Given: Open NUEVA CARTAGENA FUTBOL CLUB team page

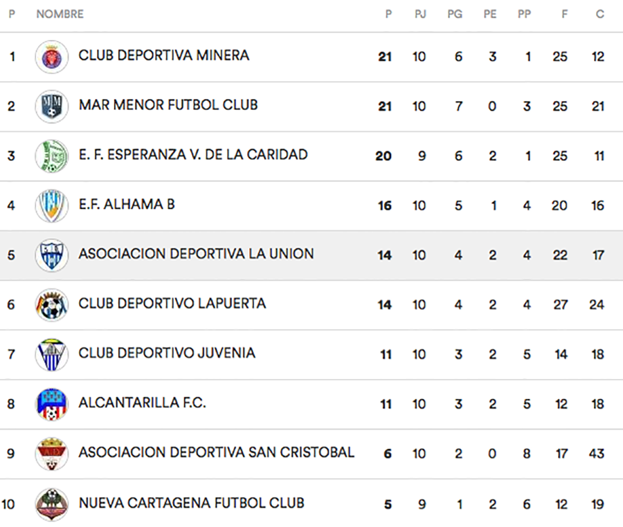Looking at the screenshot, I should point(191,502).
